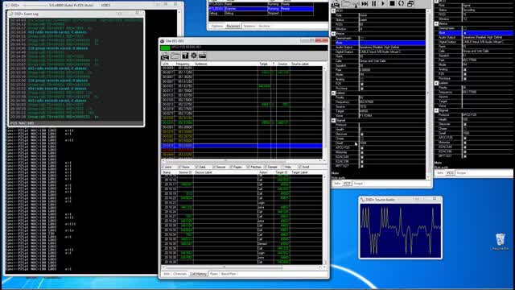
Task: Click the overlapping windows icon in receiver toolbar
Action: pyautogui.click(x=410, y=3)
